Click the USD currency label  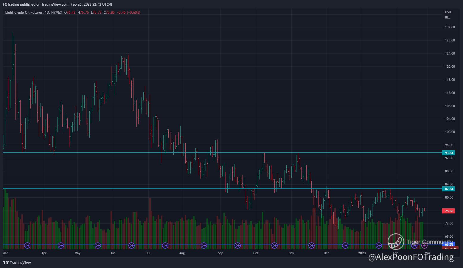(x=448, y=12)
